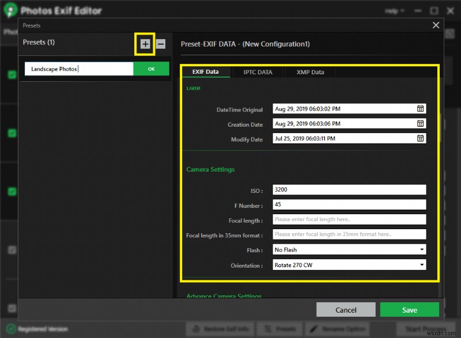461x338 pixels.
Task: Click the Landscape Photos name field
Action: point(78,68)
